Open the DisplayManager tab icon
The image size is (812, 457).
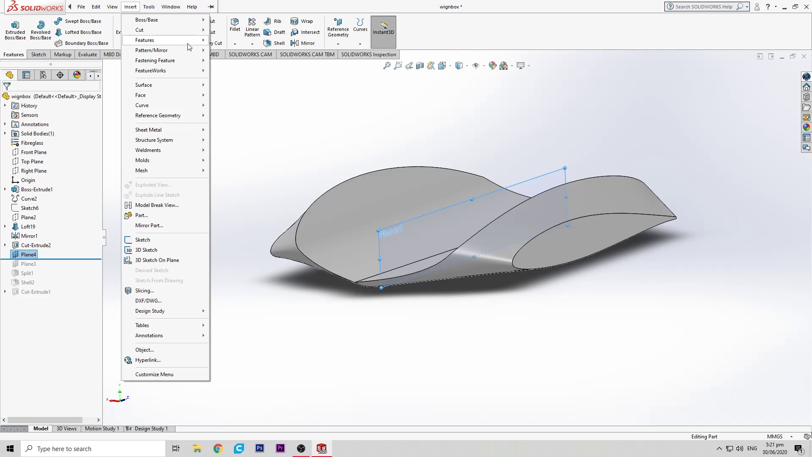coord(77,75)
